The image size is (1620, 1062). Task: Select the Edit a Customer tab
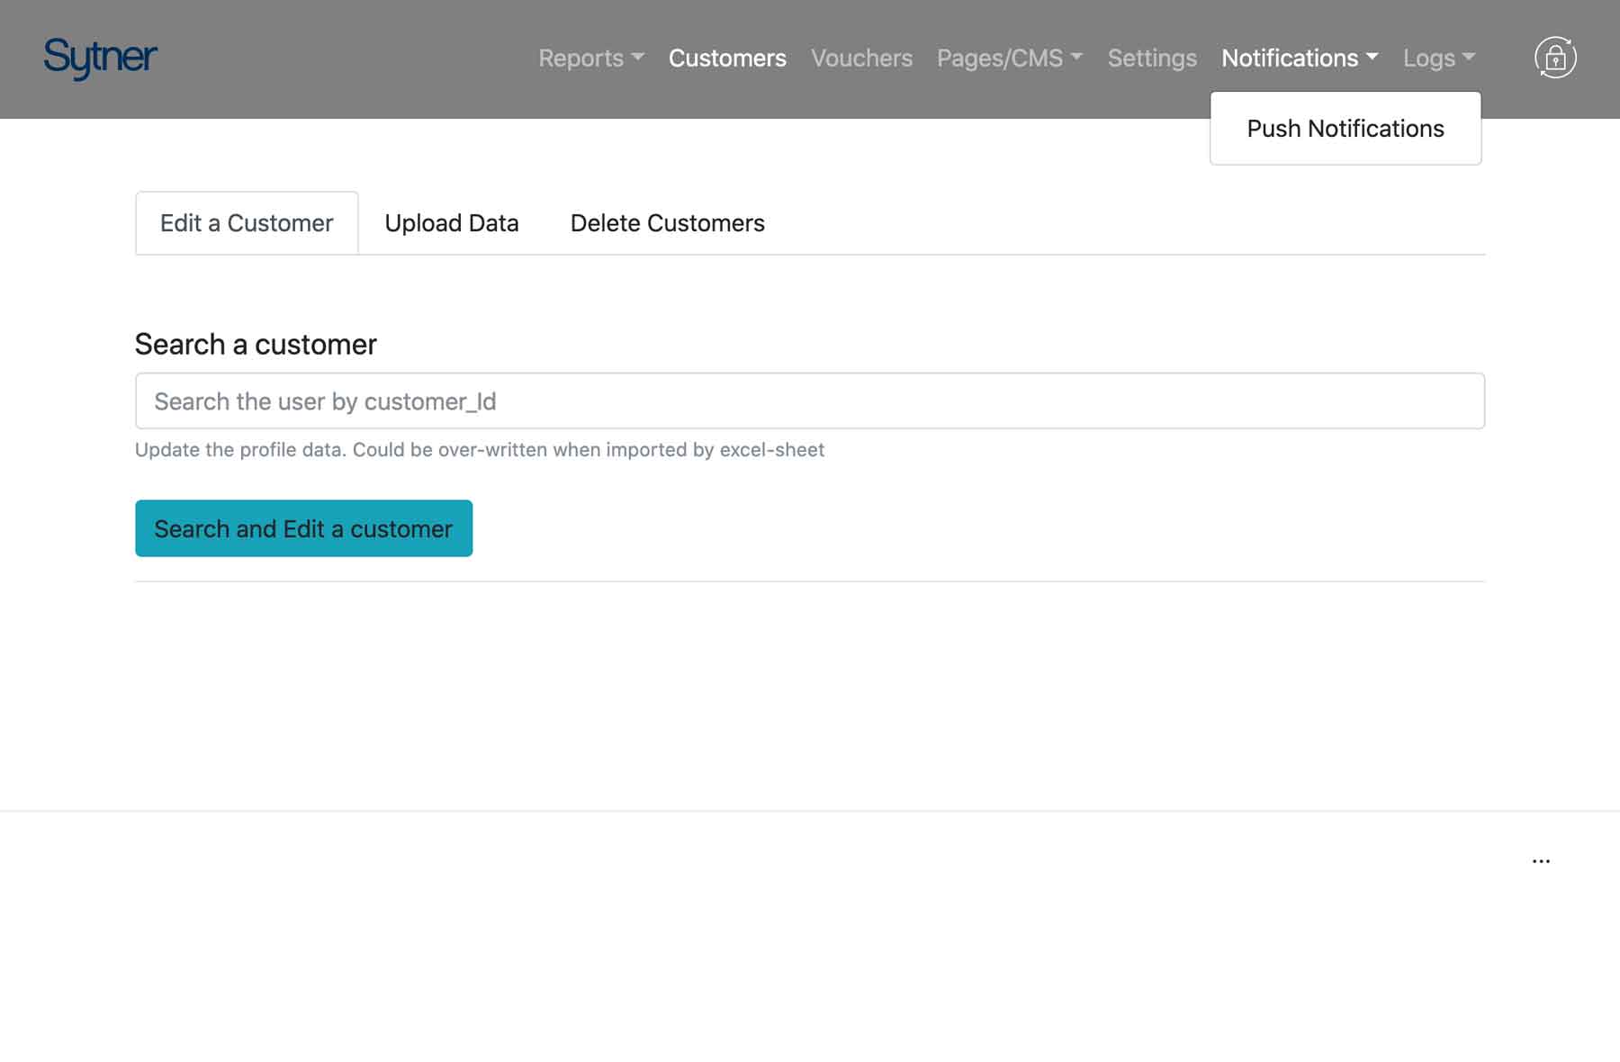[247, 223]
